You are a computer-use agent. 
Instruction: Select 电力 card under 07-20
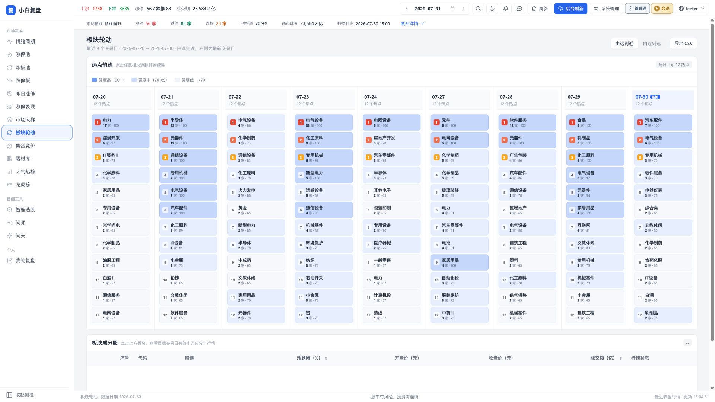tap(120, 122)
